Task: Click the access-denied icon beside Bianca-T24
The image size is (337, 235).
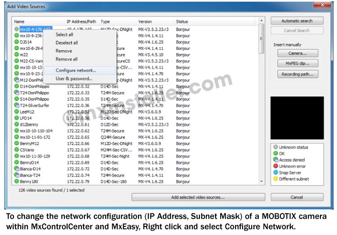Action: (x=17, y=175)
